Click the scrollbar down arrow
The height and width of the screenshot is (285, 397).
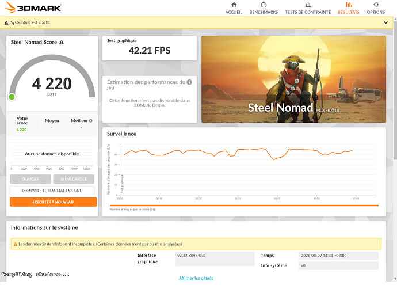coord(395,279)
